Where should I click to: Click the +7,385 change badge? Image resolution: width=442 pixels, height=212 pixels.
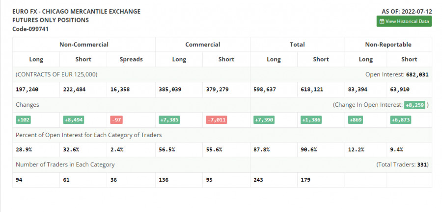169,120
